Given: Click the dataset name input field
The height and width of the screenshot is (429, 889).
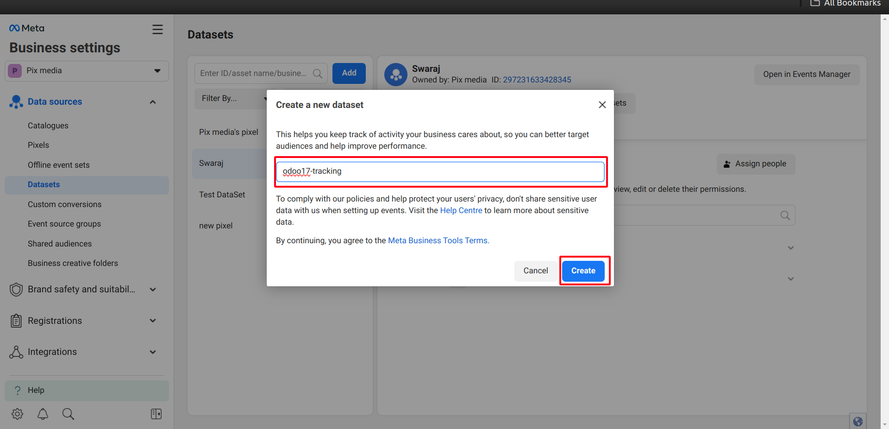Looking at the screenshot, I should pyautogui.click(x=440, y=172).
